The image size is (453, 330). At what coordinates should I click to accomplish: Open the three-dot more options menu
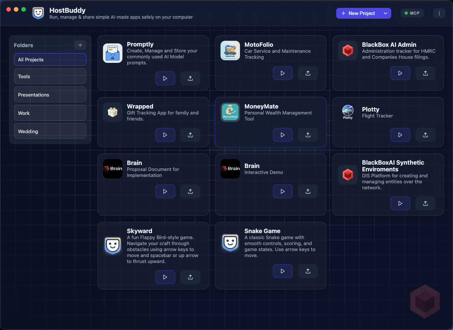439,13
